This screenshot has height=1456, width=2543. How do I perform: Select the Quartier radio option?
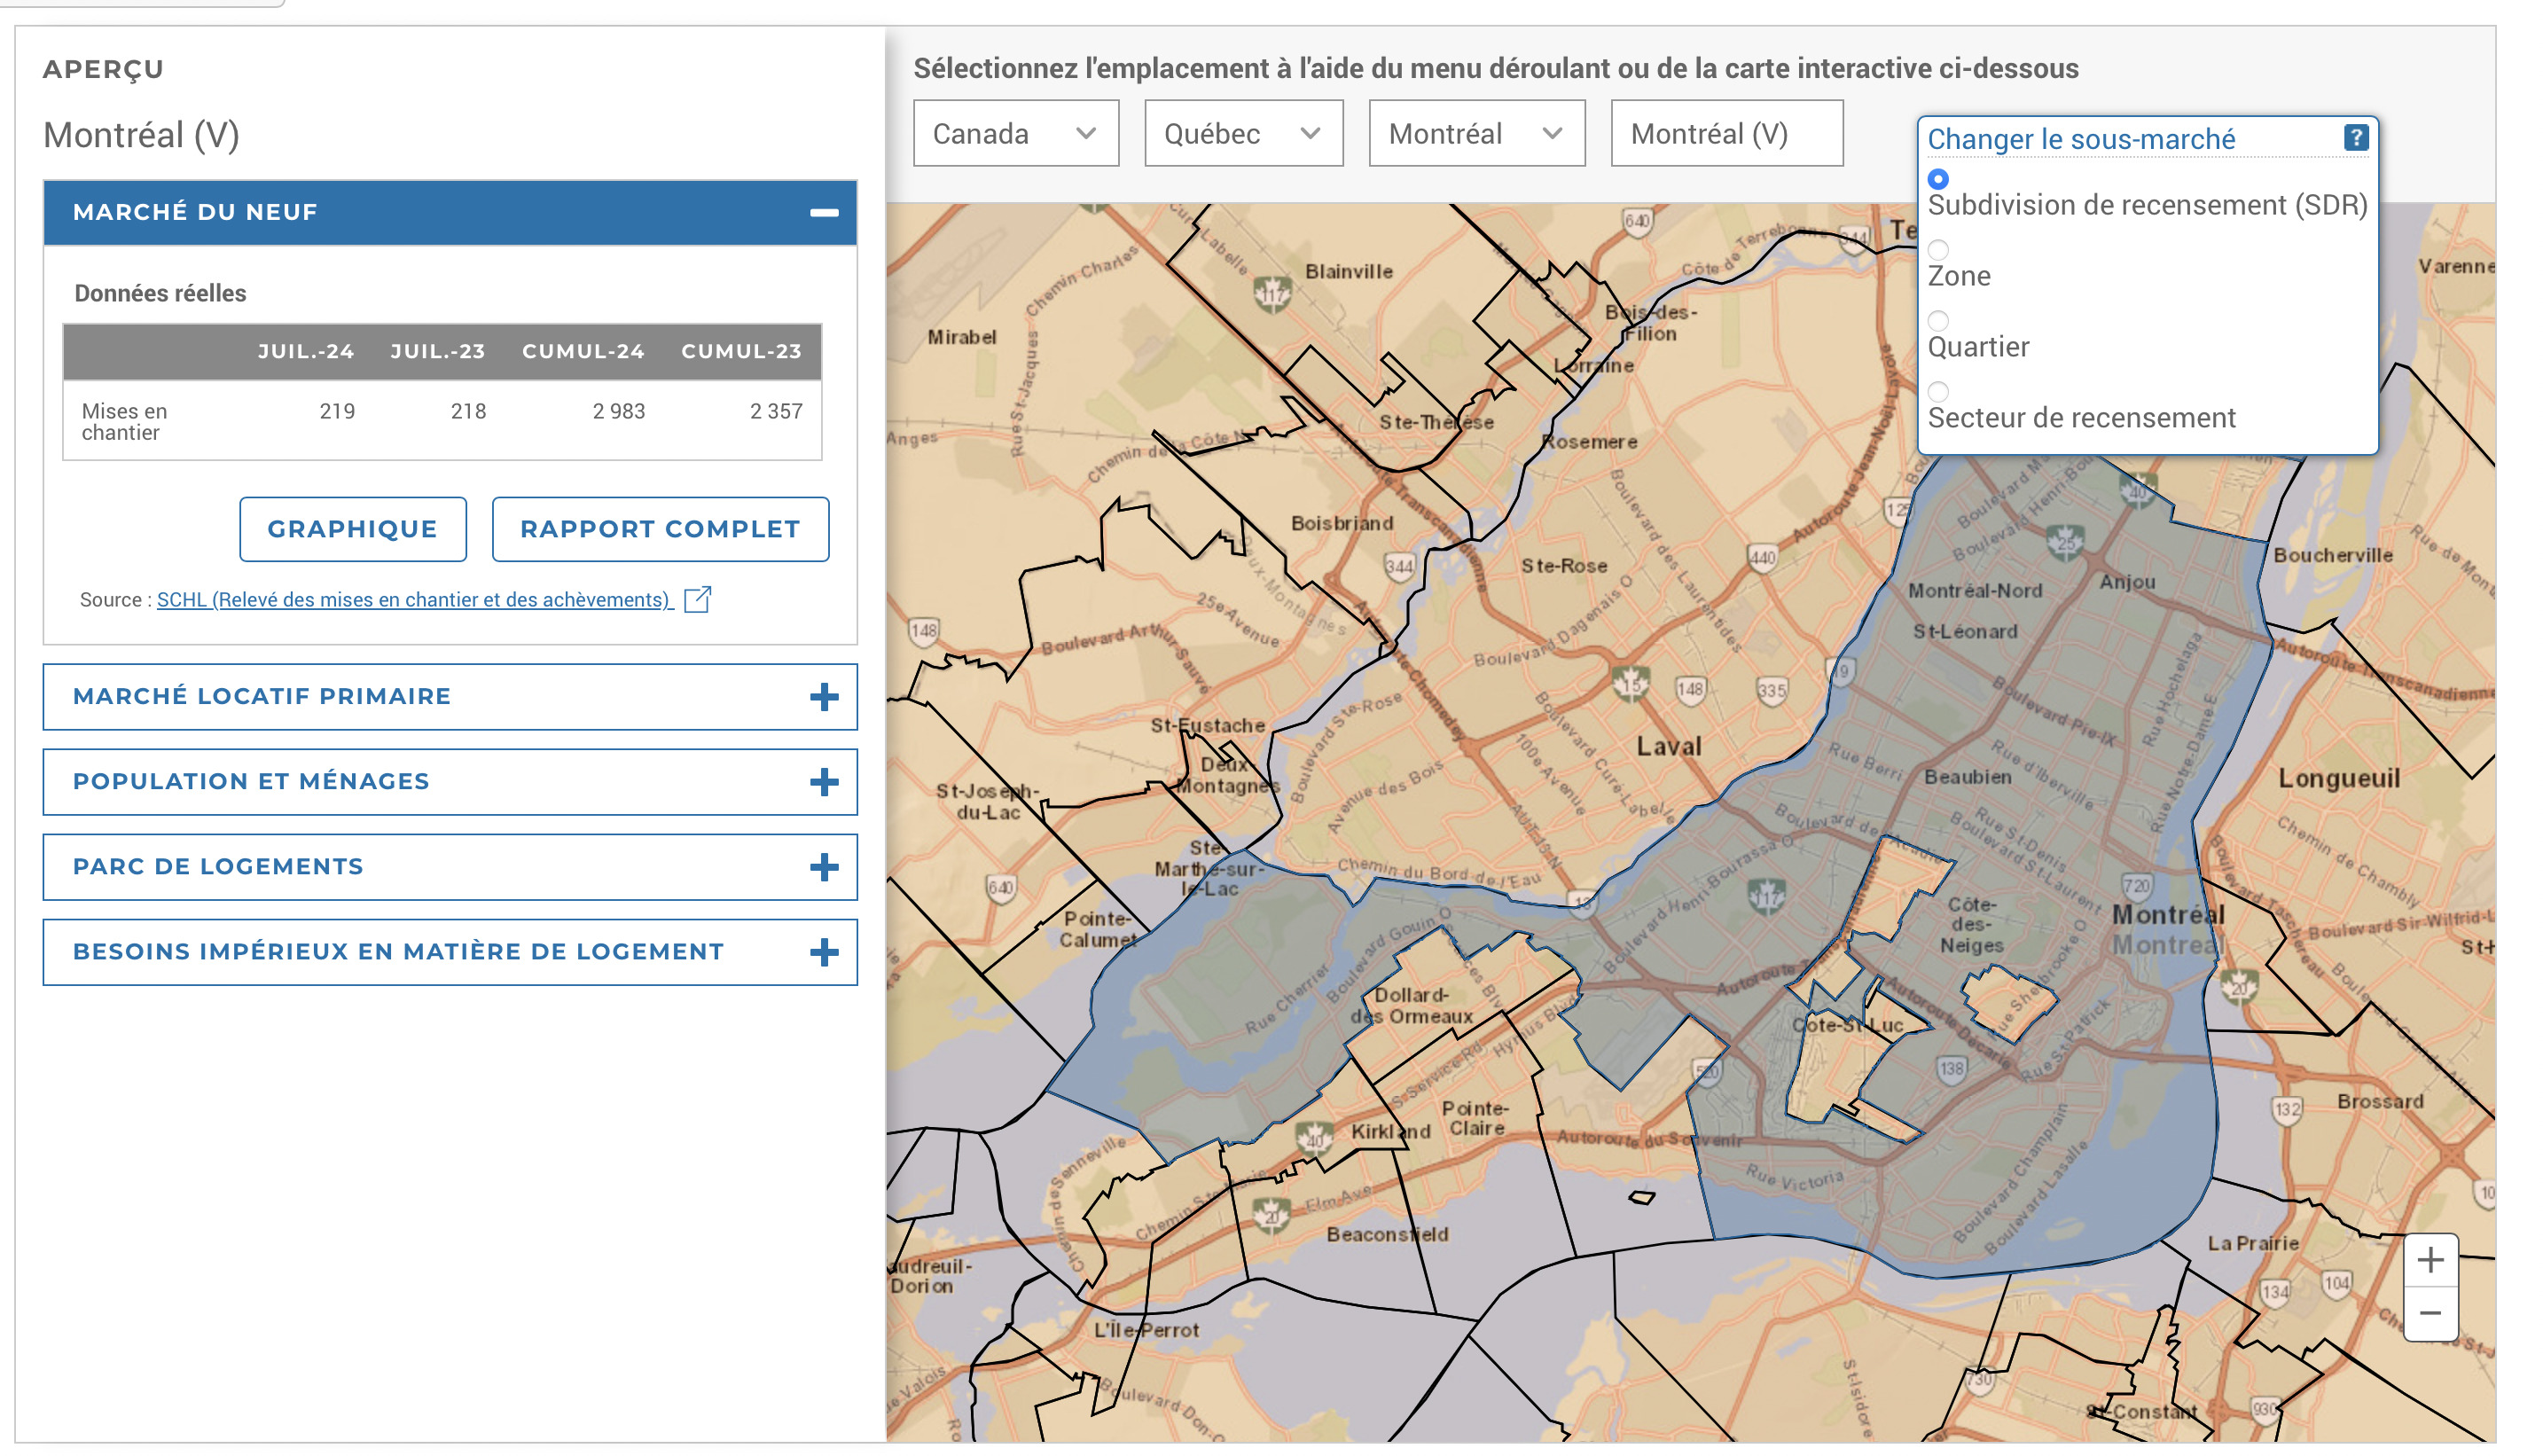pos(1938,321)
